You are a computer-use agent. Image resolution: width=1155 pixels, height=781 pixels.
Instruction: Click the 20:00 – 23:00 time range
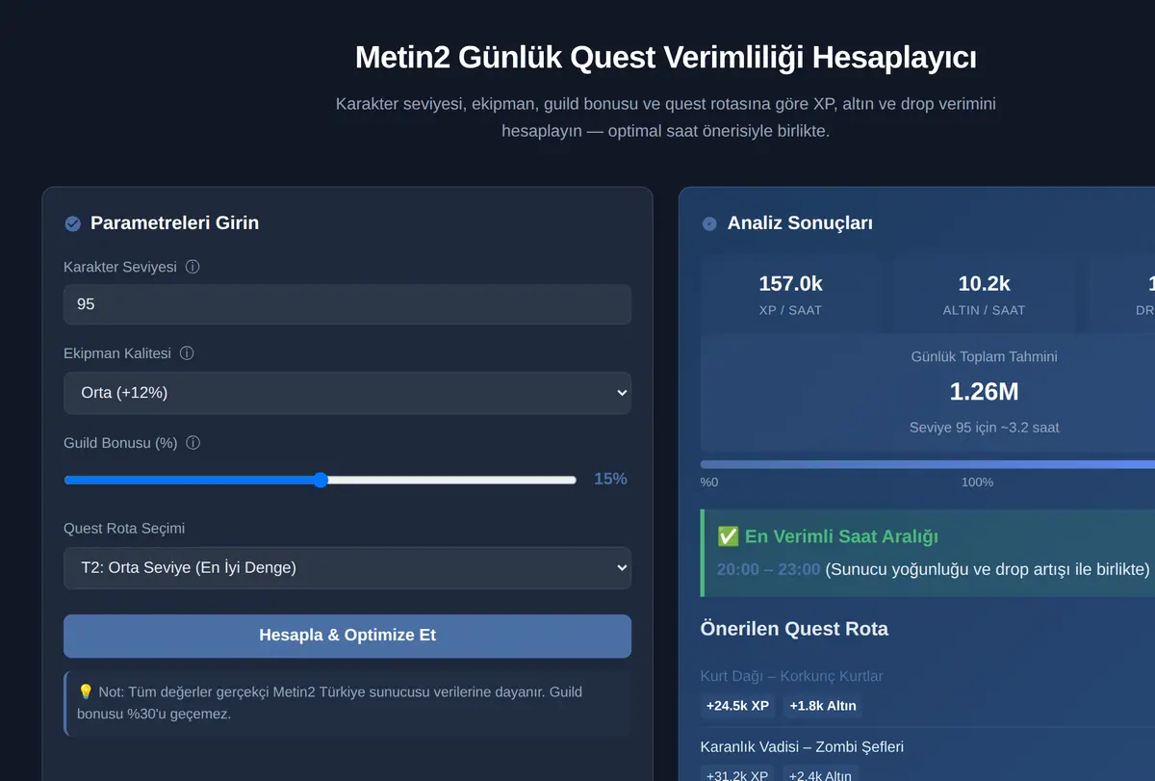(x=768, y=569)
